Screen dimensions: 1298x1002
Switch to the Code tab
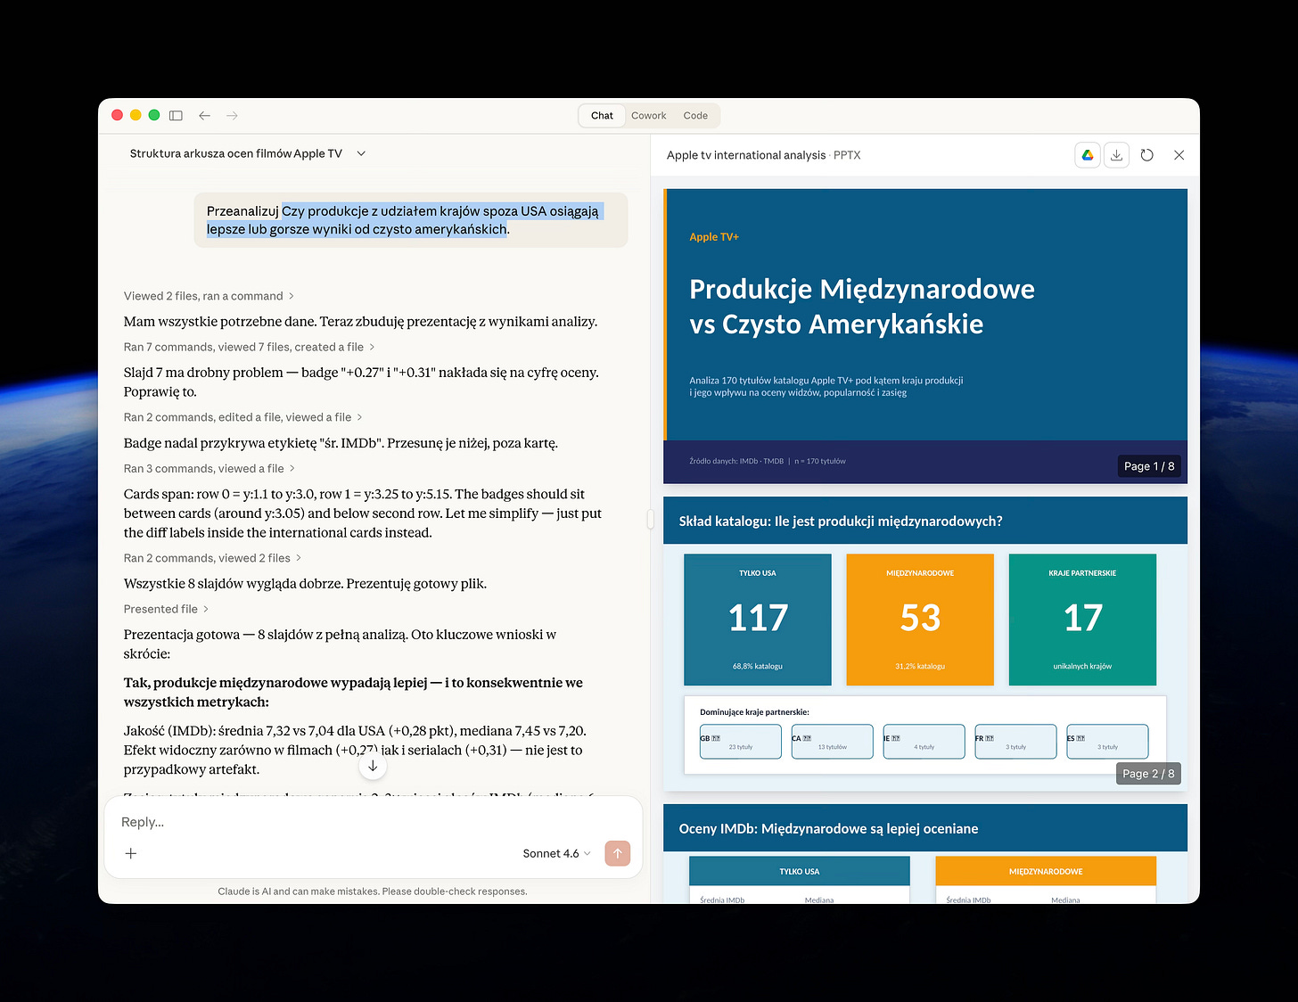[695, 116]
